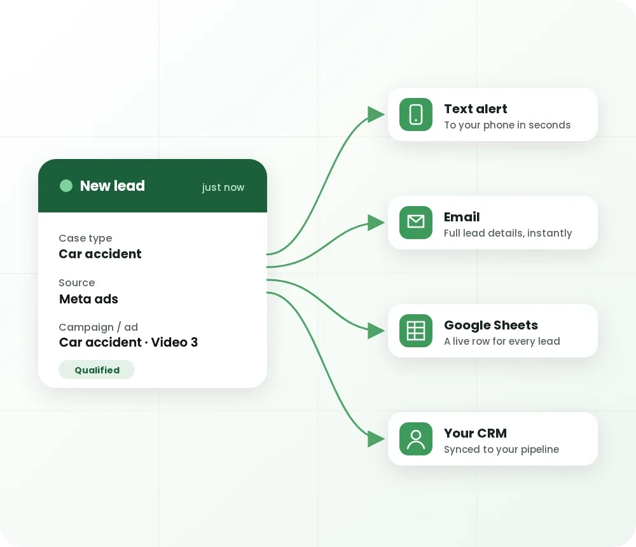This screenshot has width=636, height=547.
Task: Click the 'just now' timestamp
Action: click(223, 187)
